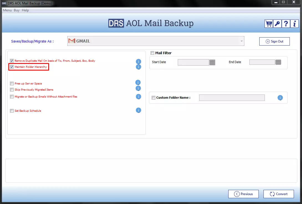Click the Saves/Backup/Migrate As label
Viewport: 302px width, 204px height.
[32, 41]
